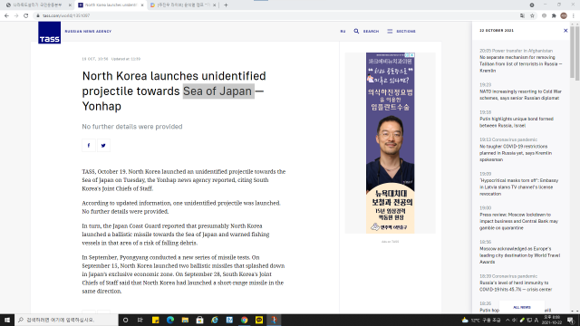
Task: Open the NATO Cold War schemes headline
Action: [x=520, y=94]
